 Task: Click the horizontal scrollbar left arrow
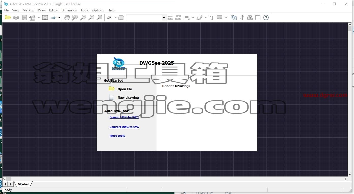(x=4, y=179)
